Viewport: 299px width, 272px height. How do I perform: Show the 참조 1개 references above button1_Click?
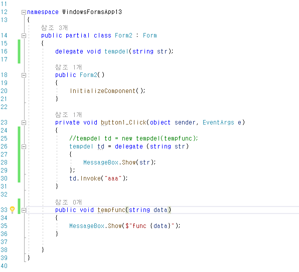coord(68,115)
